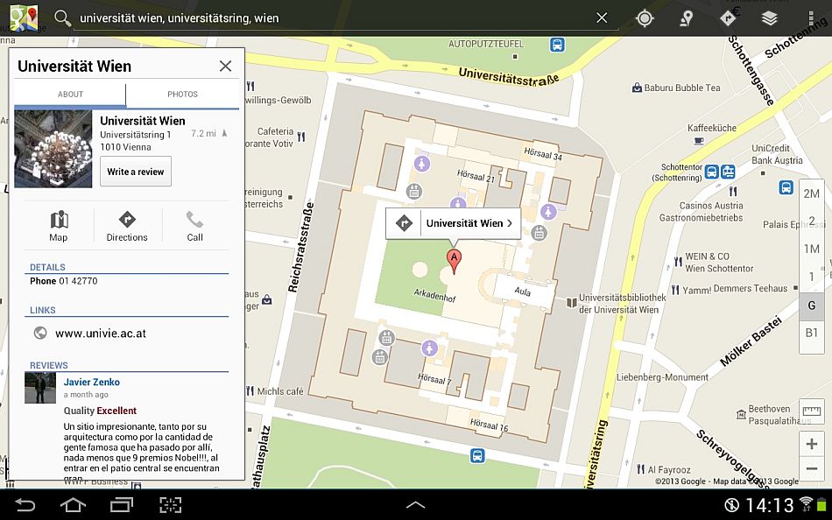Select ground floor G level
Image resolution: width=832 pixels, height=520 pixels.
[812, 306]
